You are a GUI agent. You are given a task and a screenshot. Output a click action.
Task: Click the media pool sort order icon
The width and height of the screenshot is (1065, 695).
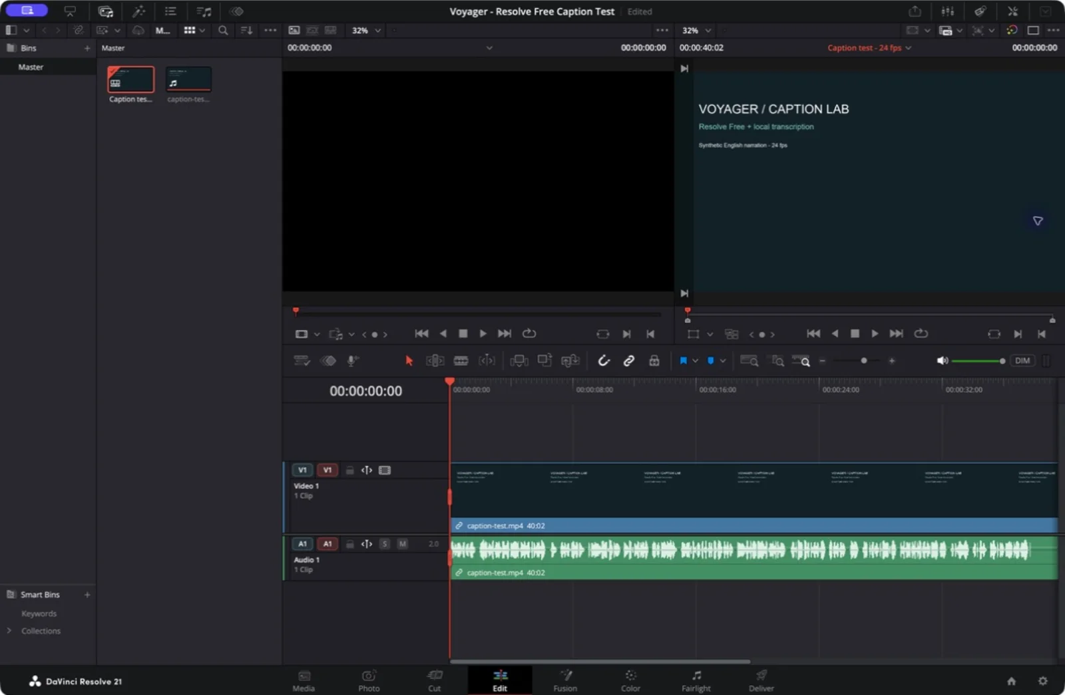246,31
